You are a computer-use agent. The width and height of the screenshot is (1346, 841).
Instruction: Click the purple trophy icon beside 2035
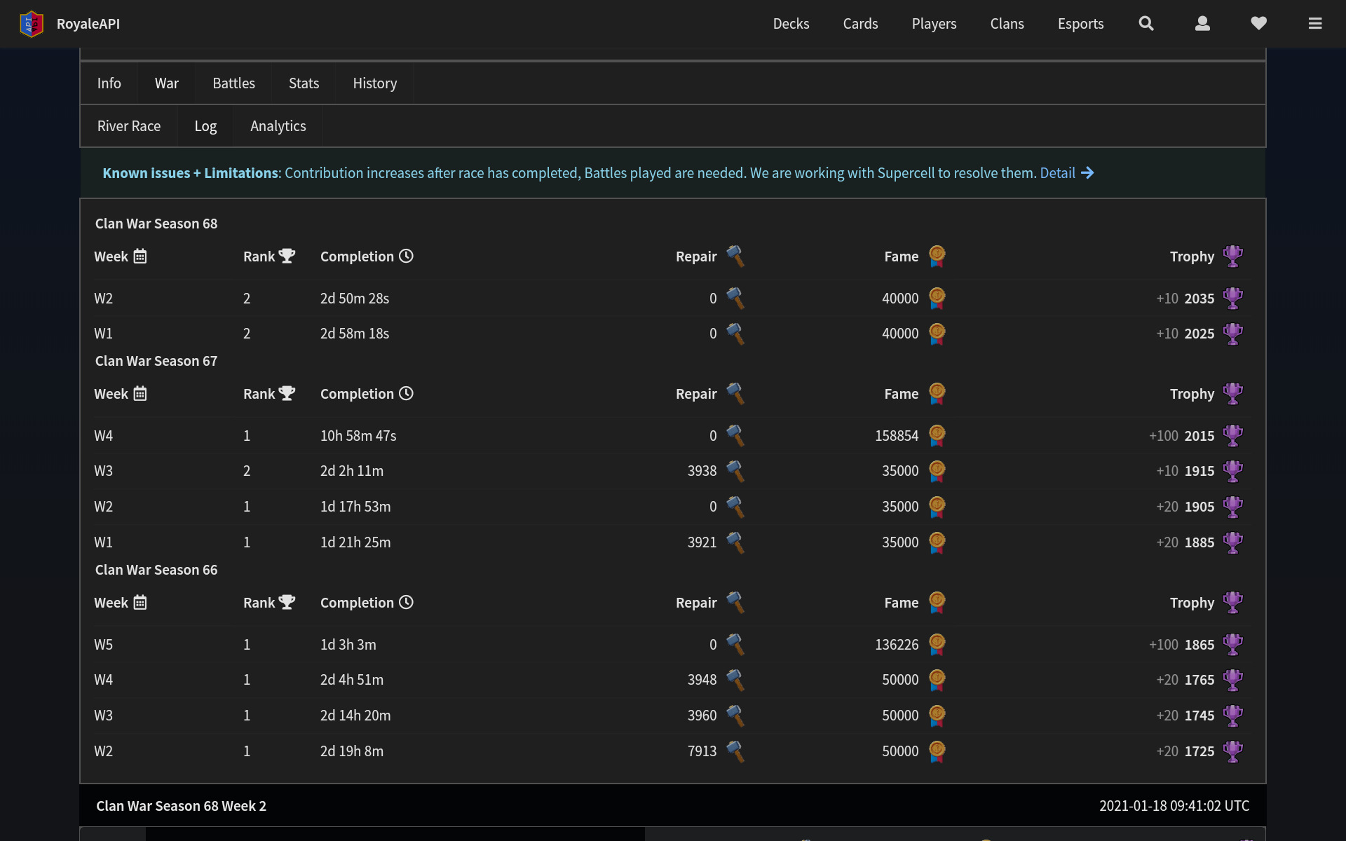1232,299
